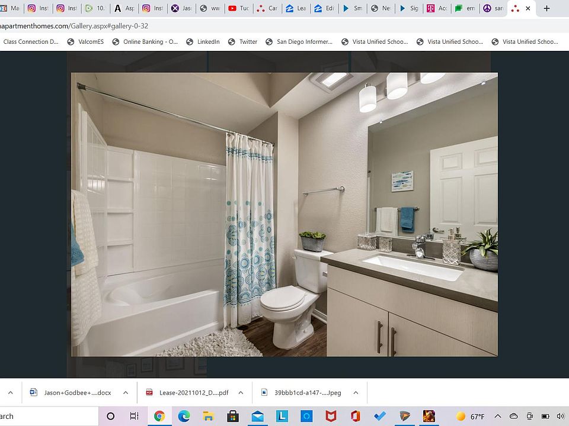Image resolution: width=569 pixels, height=426 pixels.
Task: Open File Explorer from the taskbar
Action: point(208,416)
